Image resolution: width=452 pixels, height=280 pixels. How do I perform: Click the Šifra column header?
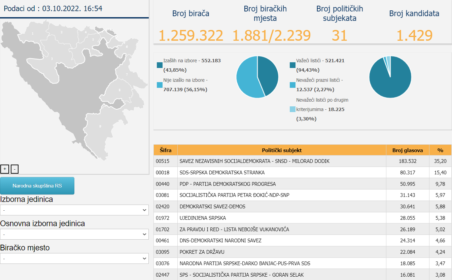pyautogui.click(x=166, y=150)
